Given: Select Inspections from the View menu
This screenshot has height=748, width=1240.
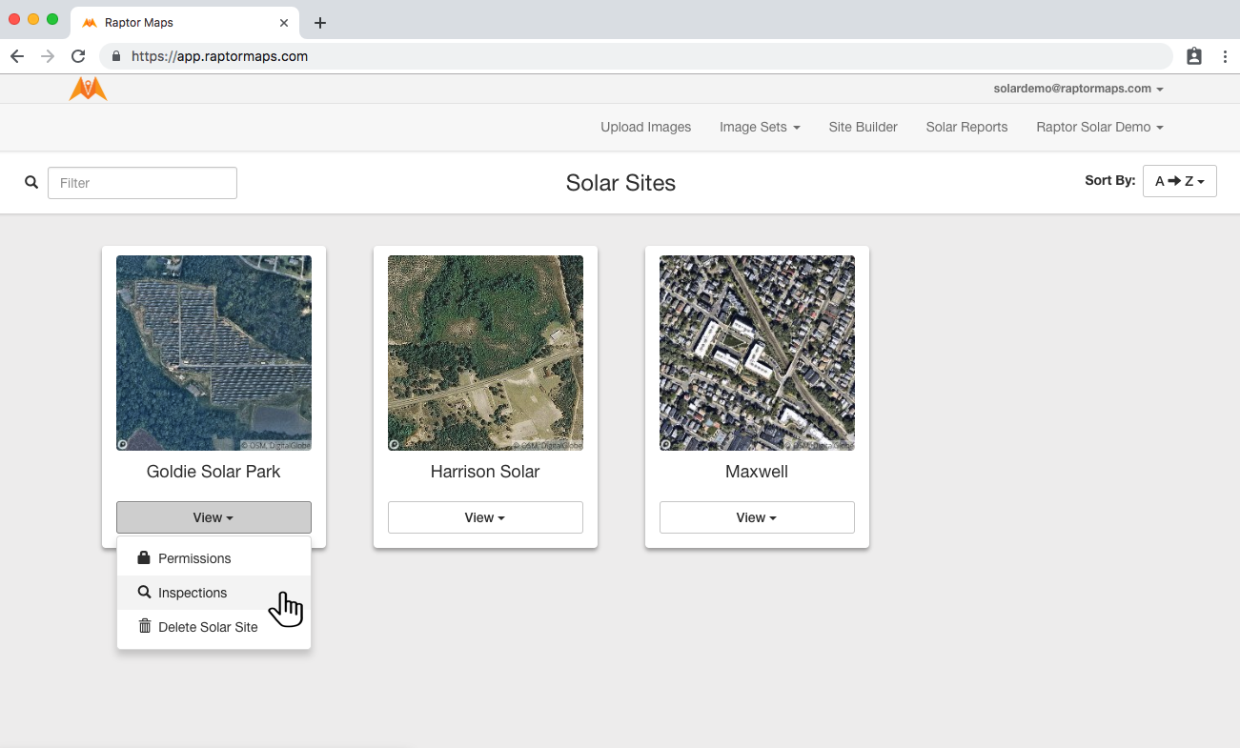Looking at the screenshot, I should coord(193,593).
